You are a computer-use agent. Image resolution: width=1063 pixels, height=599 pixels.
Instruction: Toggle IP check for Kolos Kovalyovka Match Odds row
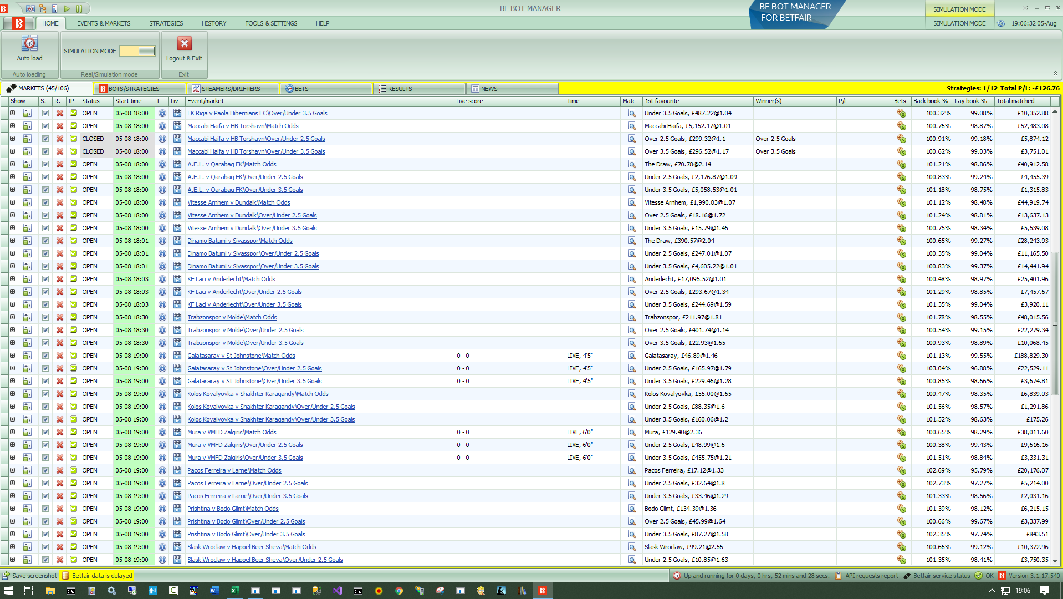(x=73, y=394)
